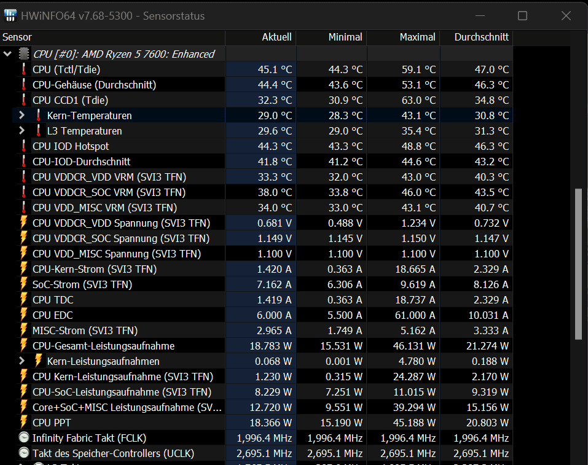Screen dimensions: 588x465
Task: Click the lightning icon for CPU PPT
Action: [x=24, y=423]
